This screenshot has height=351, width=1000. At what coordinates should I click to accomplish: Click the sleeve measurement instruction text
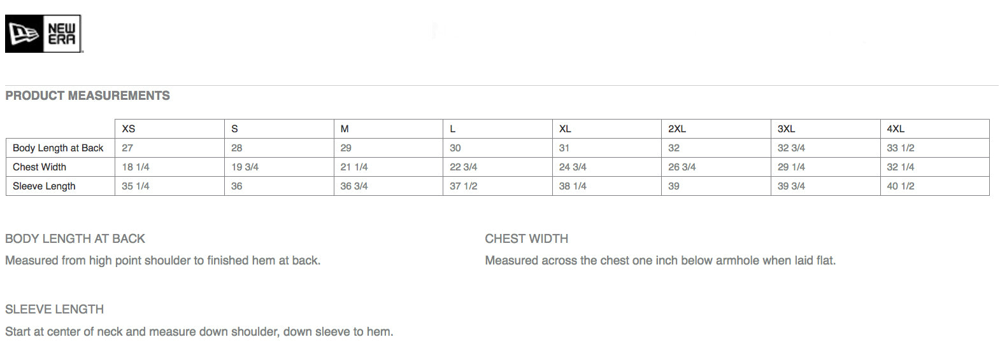point(199,331)
